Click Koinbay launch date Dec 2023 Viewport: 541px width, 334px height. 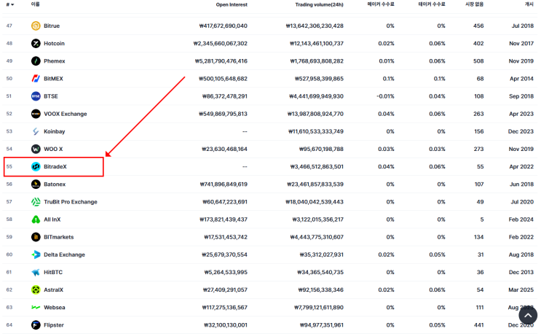(521, 131)
